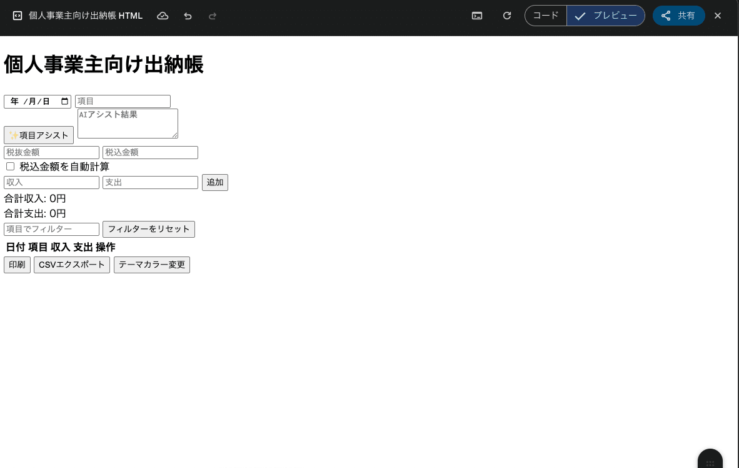This screenshot has width=739, height=468.
Task: Click the 追加 button
Action: click(215, 182)
